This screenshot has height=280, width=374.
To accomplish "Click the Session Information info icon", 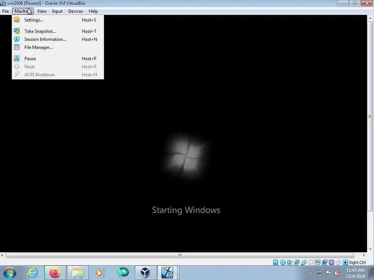I will [x=17, y=39].
